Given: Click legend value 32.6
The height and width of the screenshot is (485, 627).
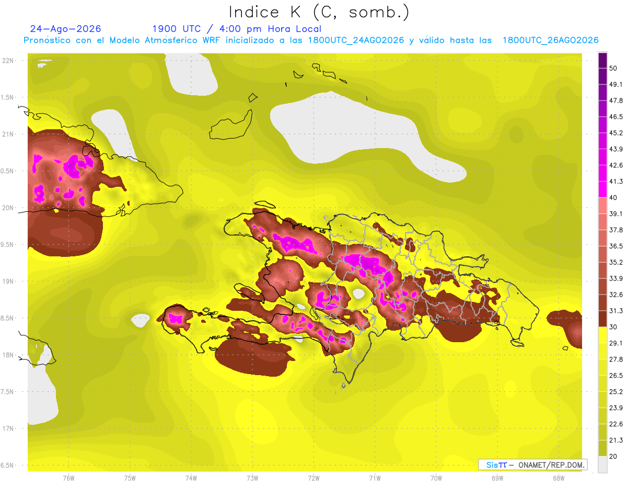Looking at the screenshot, I should (616, 295).
